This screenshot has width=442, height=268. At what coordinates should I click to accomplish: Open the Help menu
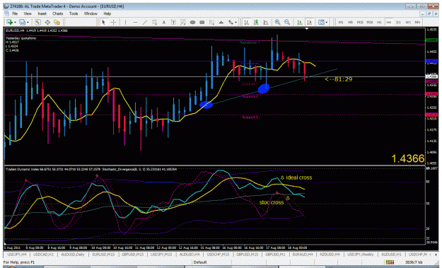coord(107,13)
